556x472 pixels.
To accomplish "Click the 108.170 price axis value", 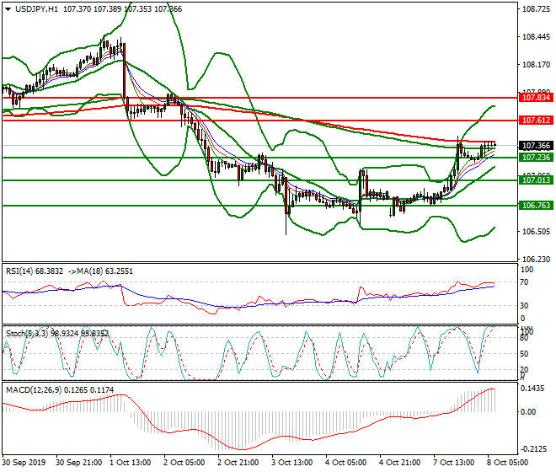I will pos(536,65).
